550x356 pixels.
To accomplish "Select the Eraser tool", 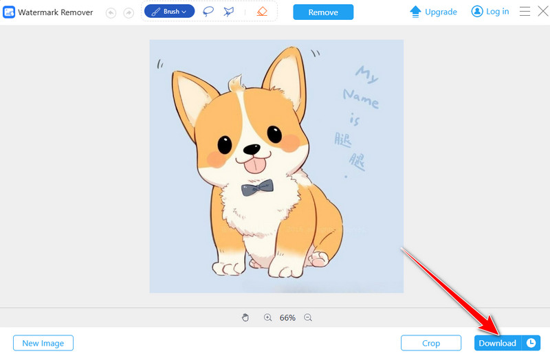I will click(262, 12).
